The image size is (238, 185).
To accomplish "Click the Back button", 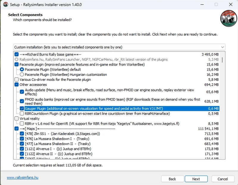I will [x=172, y=179].
